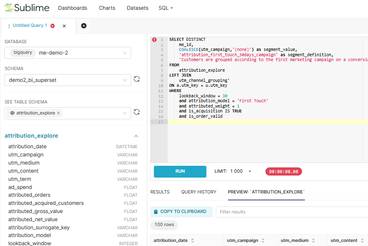This screenshot has width=368, height=246.
Task: Sort by utm_campaign column
Action: click(263, 240)
